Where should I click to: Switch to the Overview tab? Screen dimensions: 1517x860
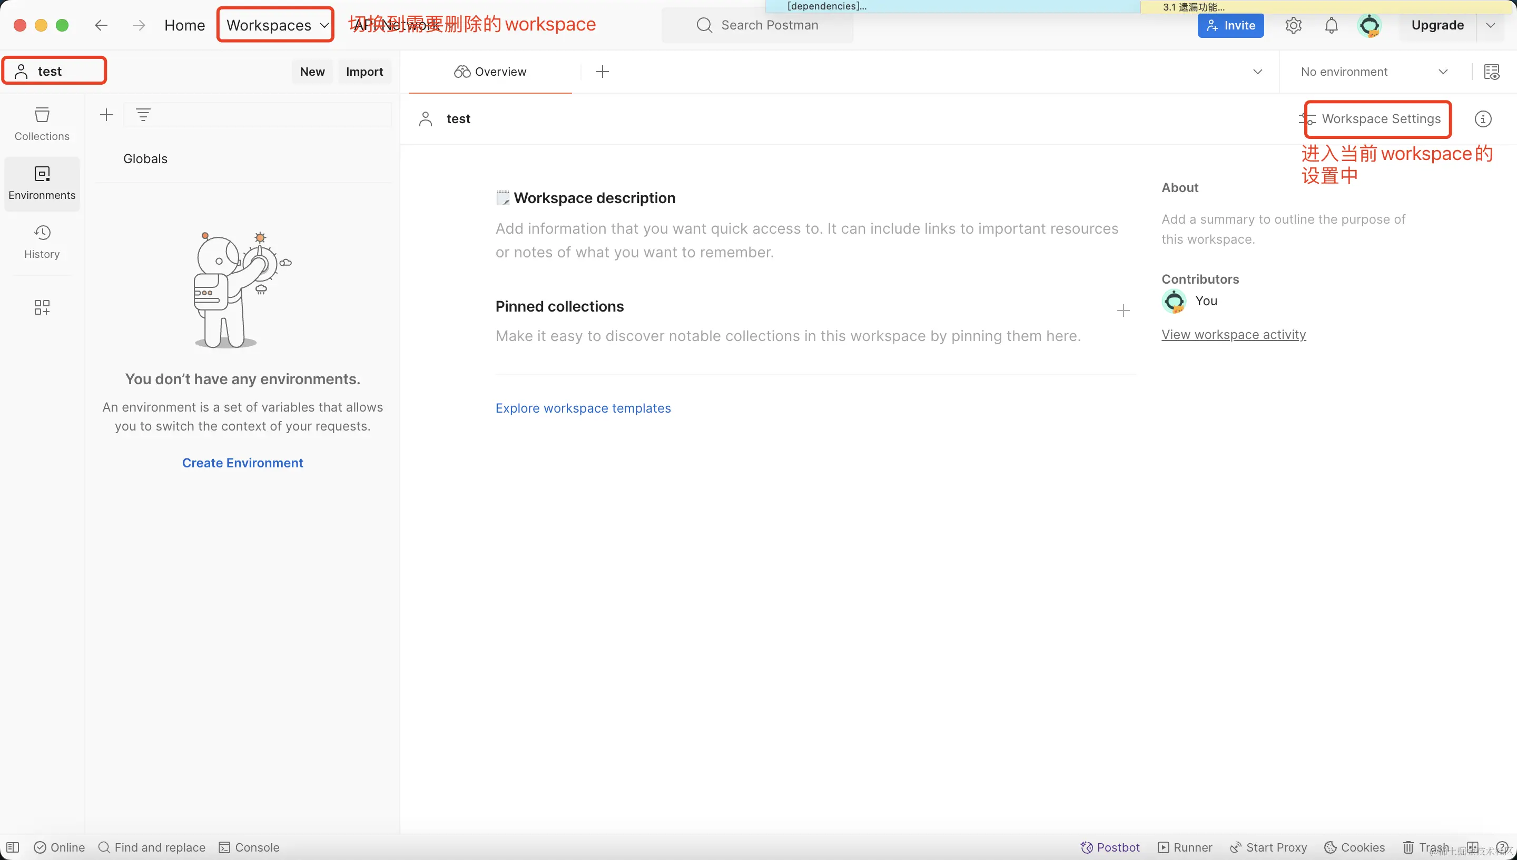[490, 72]
